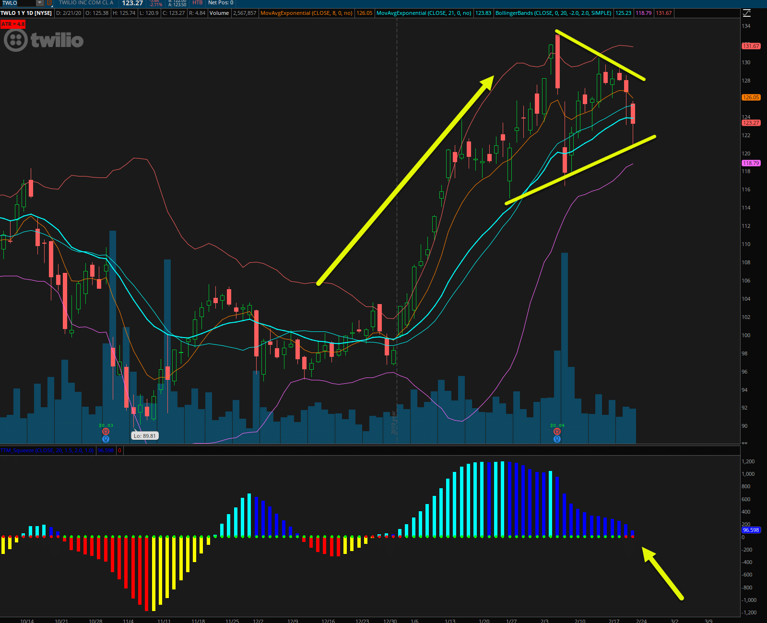Click the last price 123.27 in header
The image size is (767, 623).
132,3
